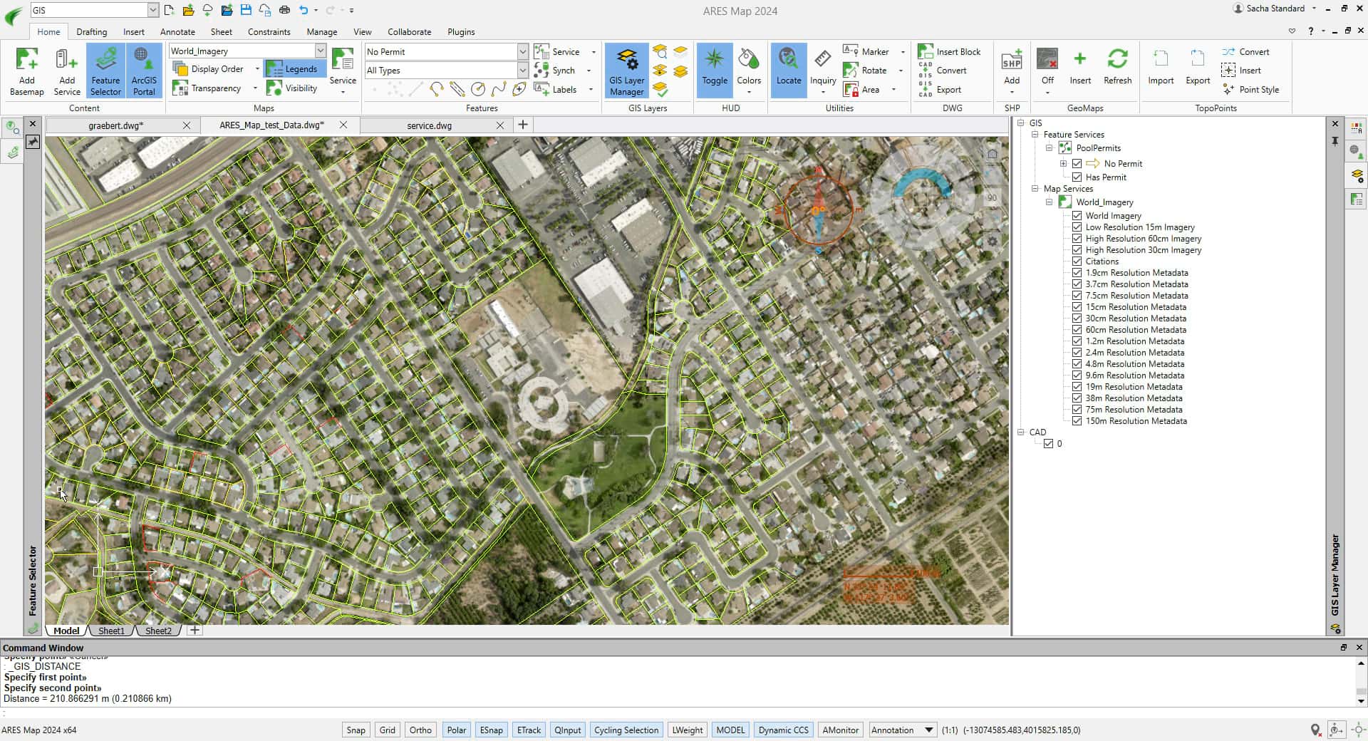Image resolution: width=1368 pixels, height=741 pixels.
Task: Toggle the Feature Selector tool
Action: coord(105,70)
